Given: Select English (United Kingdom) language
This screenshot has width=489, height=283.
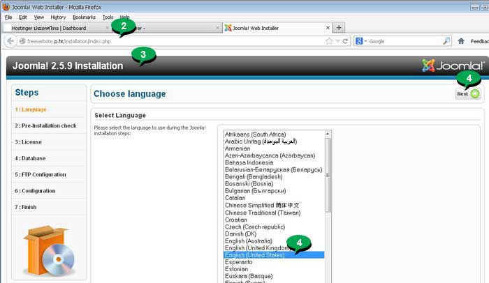Looking at the screenshot, I should [x=274, y=248].
